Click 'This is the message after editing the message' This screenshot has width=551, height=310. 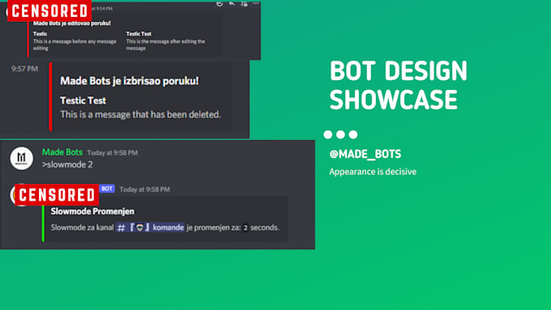[165, 45]
